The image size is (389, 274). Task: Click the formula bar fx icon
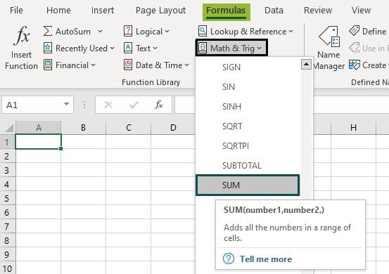(x=159, y=105)
